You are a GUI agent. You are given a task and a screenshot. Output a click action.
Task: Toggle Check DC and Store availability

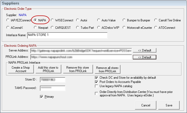[x=97, y=78]
